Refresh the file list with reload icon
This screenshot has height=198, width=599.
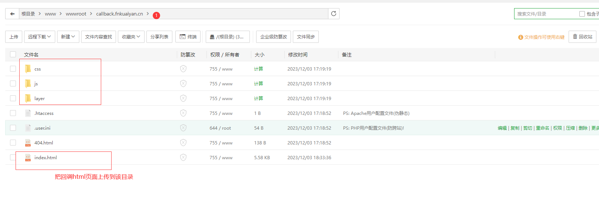tap(334, 14)
